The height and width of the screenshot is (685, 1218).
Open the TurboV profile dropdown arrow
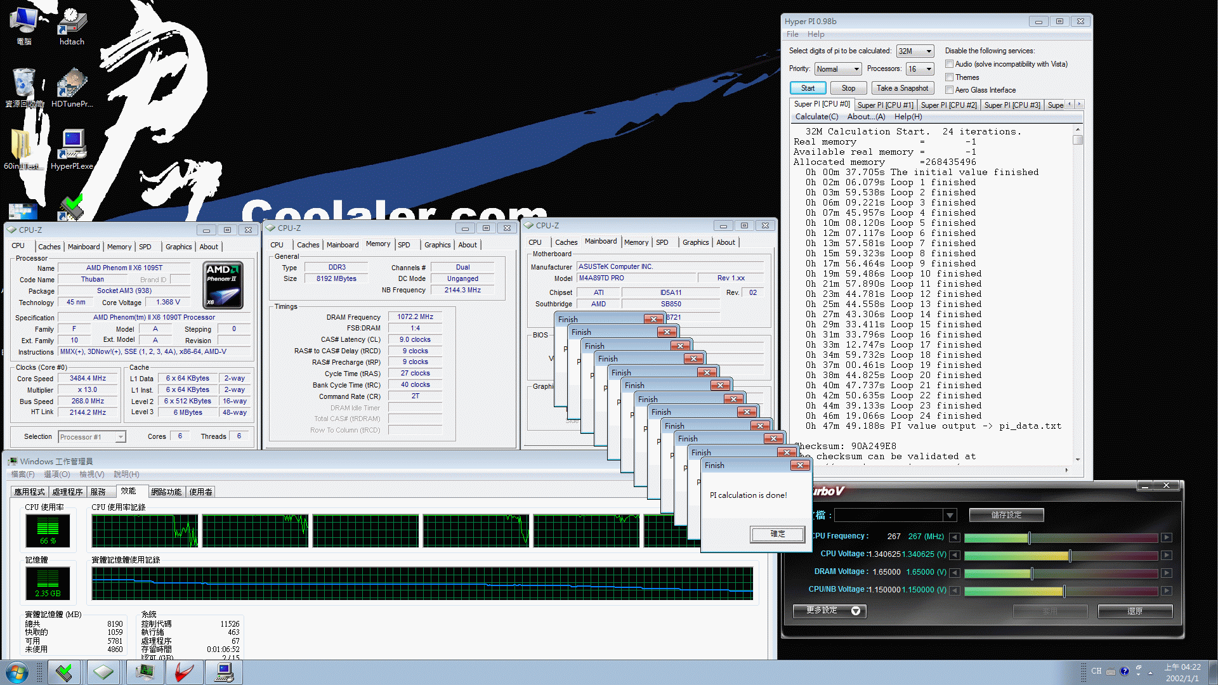pyautogui.click(x=949, y=516)
